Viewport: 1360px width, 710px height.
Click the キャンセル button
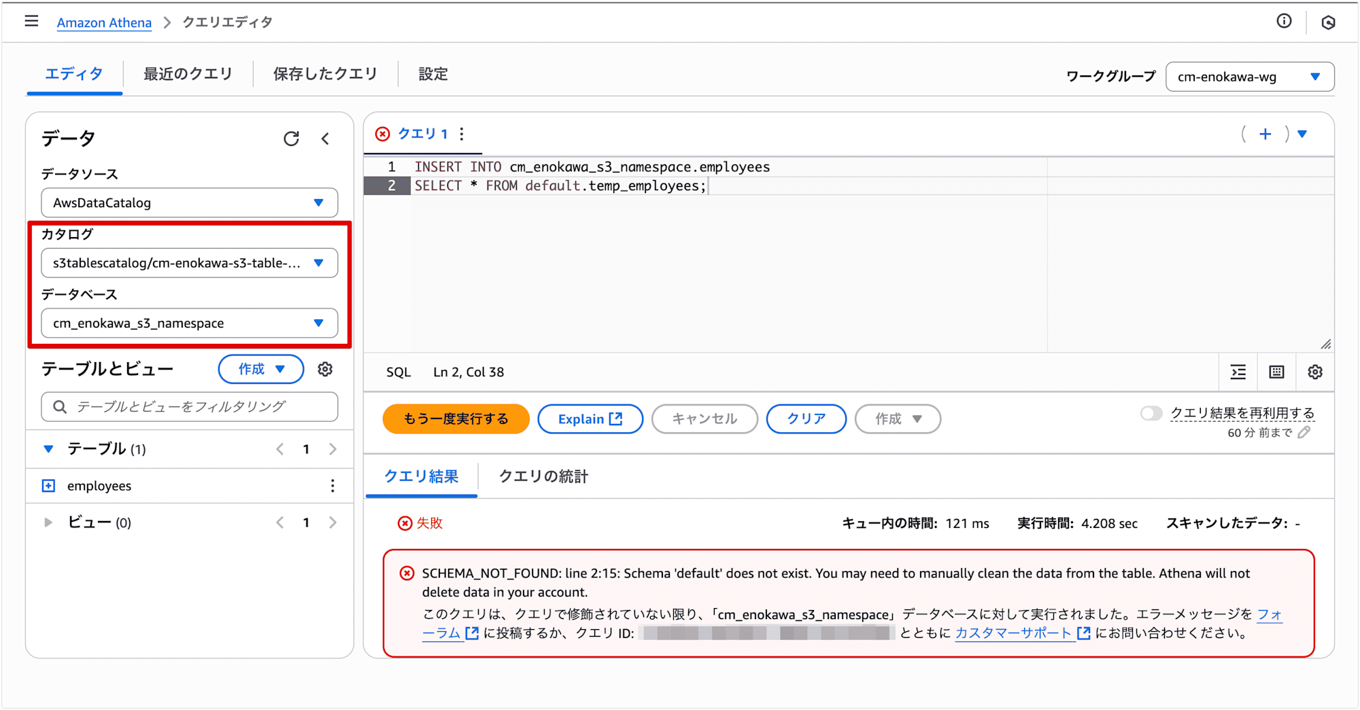tap(704, 419)
